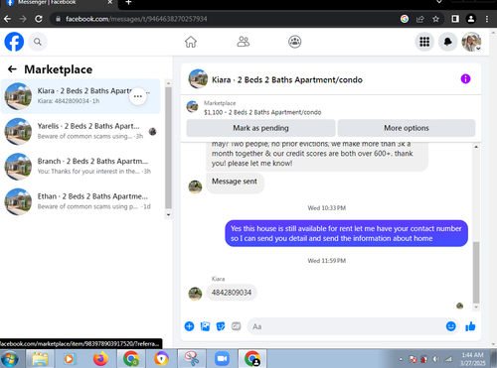Click the phone number 4842809034 message
Viewport: 497px width, 368px height.
point(232,293)
